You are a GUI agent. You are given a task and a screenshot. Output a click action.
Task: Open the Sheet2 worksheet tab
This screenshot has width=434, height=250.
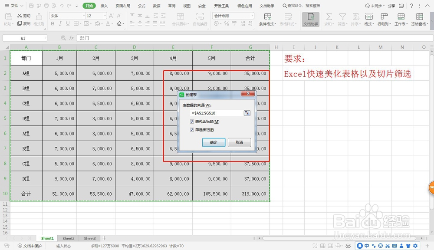[69, 238]
